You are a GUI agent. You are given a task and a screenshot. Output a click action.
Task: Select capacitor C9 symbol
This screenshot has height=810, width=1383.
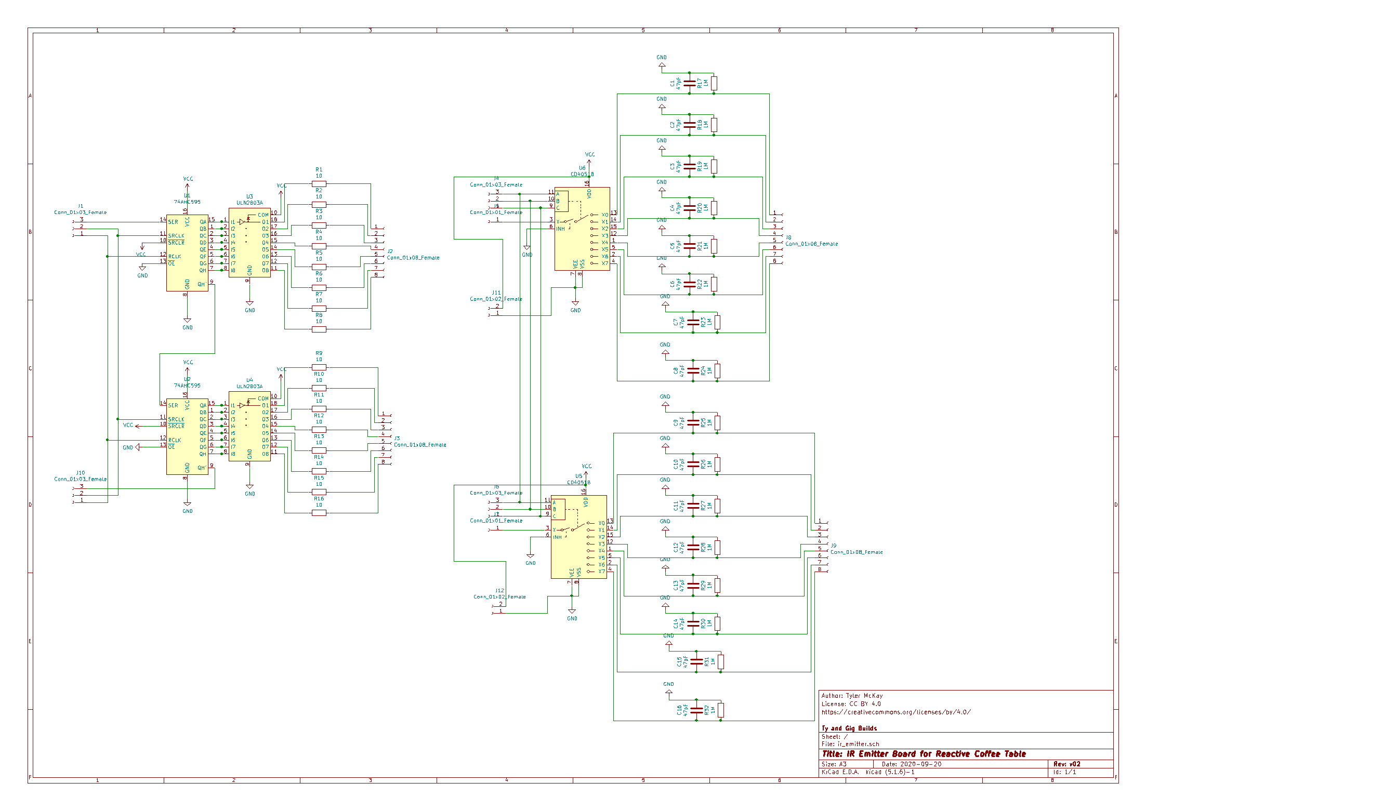pyautogui.click(x=693, y=422)
